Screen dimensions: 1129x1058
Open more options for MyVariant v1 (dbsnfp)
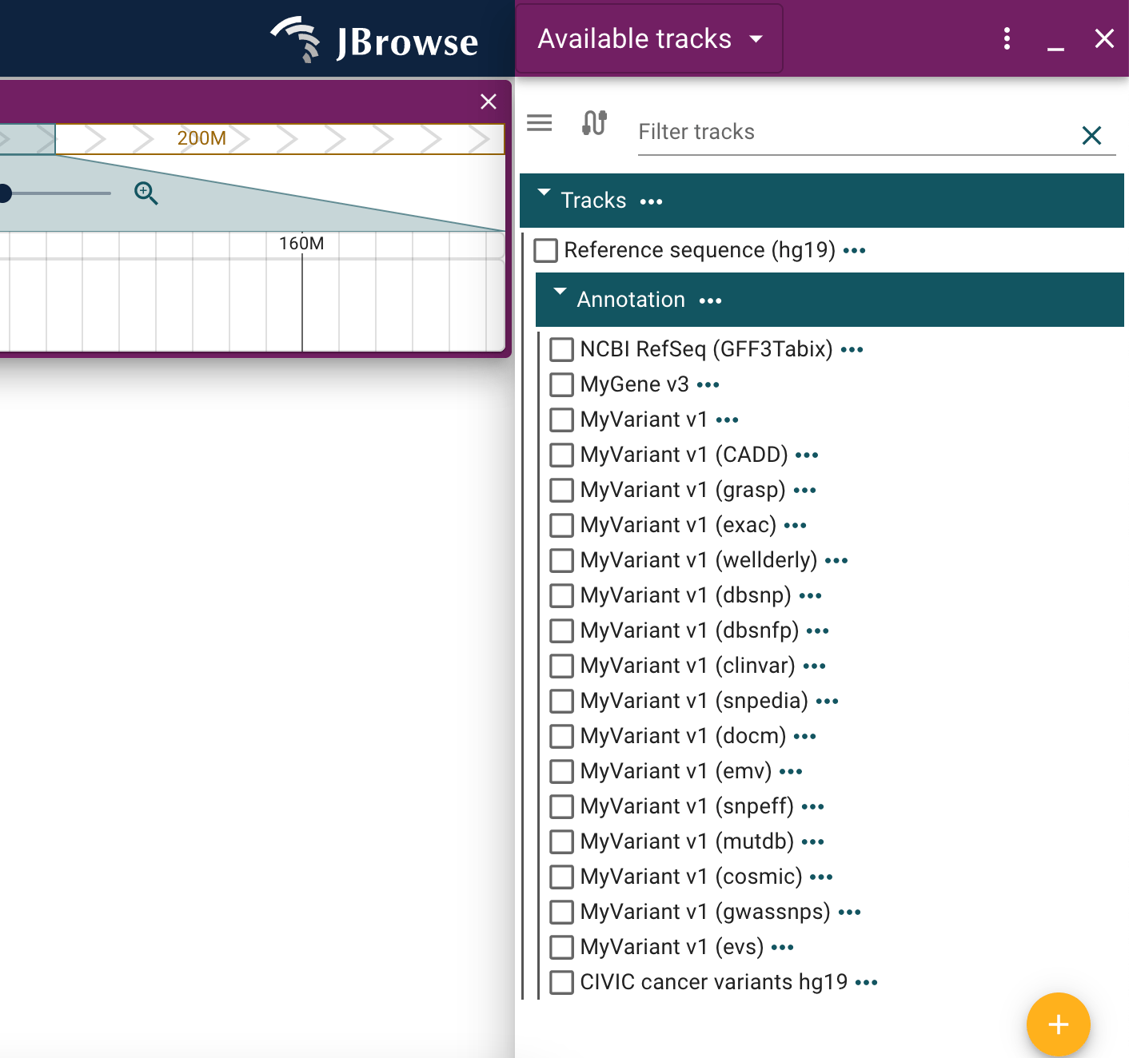click(x=817, y=631)
